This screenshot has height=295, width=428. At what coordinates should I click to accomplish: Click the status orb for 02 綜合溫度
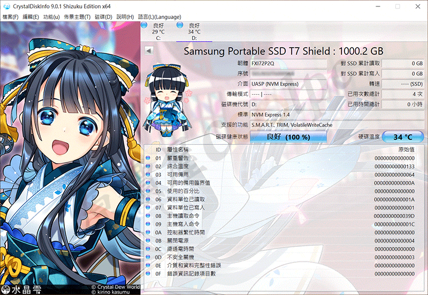[x=148, y=166]
